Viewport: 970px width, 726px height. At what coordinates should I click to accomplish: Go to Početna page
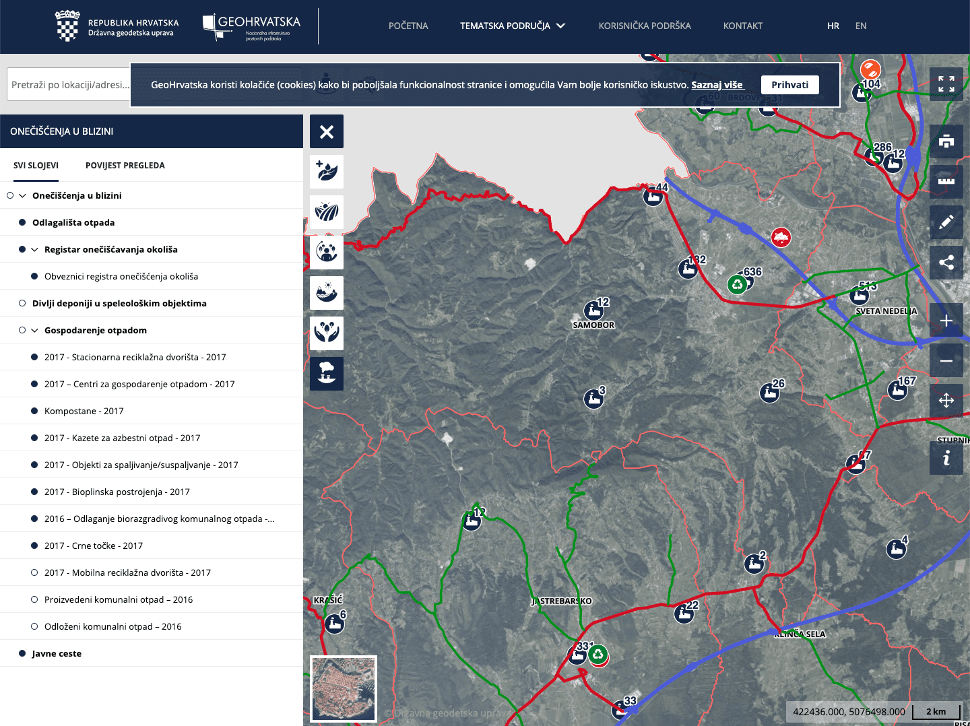pyautogui.click(x=408, y=26)
